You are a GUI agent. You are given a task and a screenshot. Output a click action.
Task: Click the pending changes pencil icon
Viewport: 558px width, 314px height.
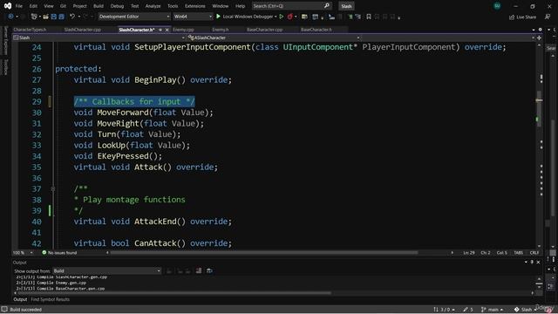468,310
